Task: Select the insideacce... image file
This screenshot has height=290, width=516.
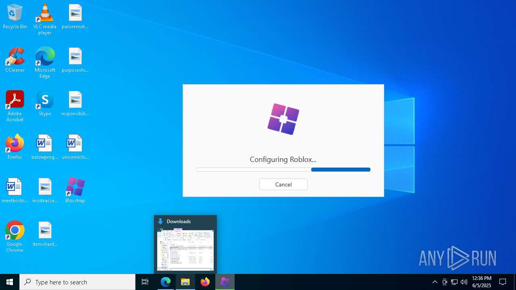Action: coord(45,191)
